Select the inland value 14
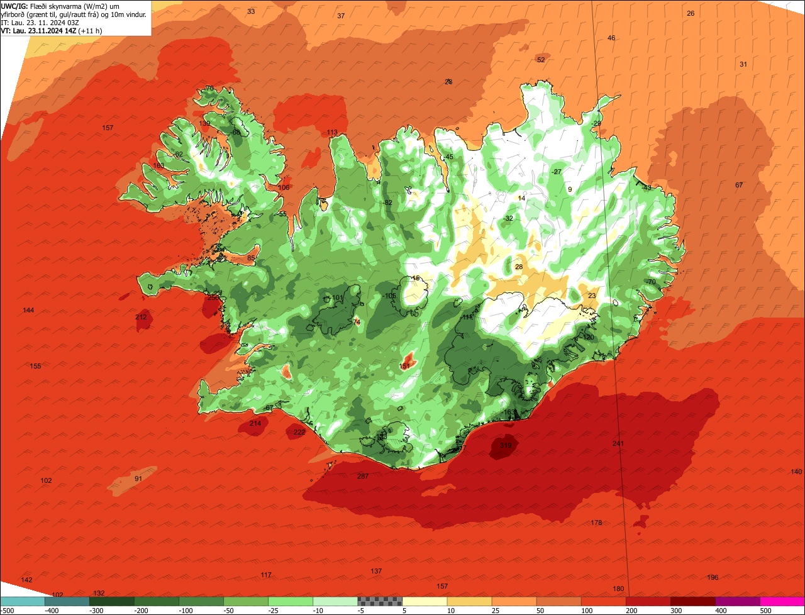The image size is (805, 615). 521,198
